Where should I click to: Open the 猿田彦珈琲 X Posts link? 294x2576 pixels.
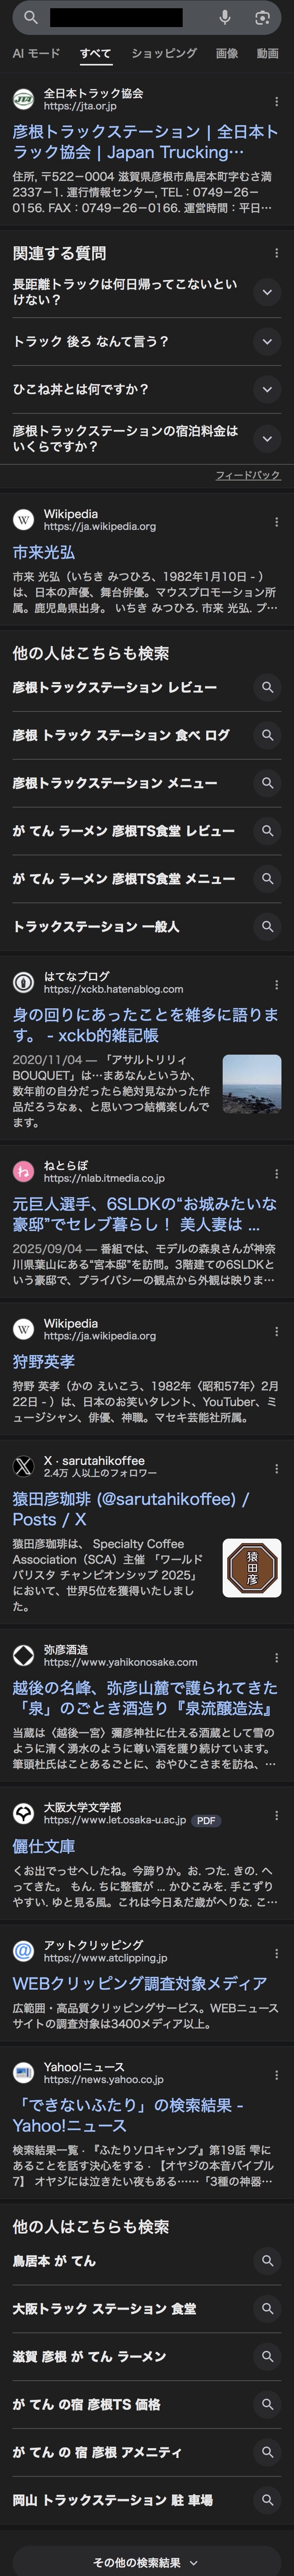[131, 1508]
